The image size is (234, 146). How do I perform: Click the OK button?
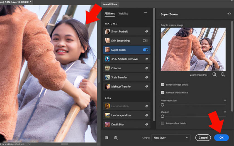pos(221,138)
